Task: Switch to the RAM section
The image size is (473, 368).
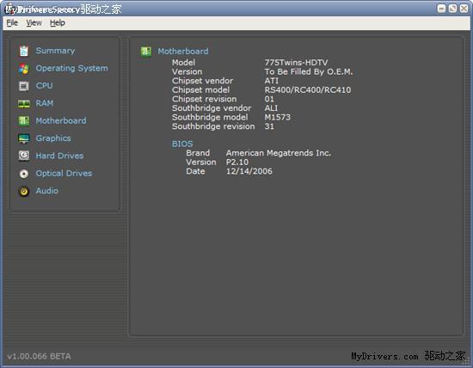Action: click(x=45, y=103)
